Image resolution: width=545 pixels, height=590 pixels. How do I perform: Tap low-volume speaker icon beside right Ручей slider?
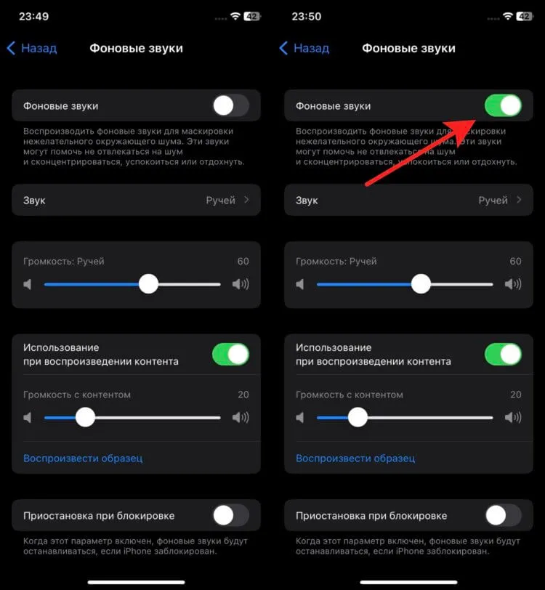click(x=300, y=284)
